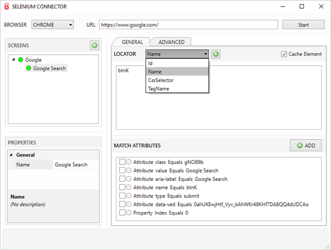Image resolution: width=331 pixels, height=250 pixels.
Task: Collapse the Google tree node
Action: click(x=13, y=60)
